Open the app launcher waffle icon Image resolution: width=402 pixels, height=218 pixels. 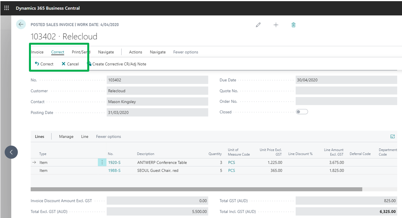click(x=7, y=8)
